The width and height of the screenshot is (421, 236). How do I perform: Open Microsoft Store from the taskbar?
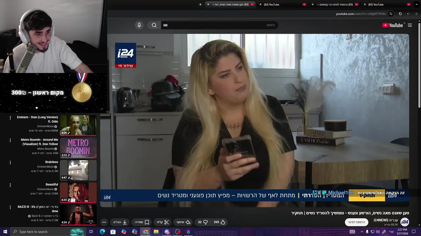(113, 232)
